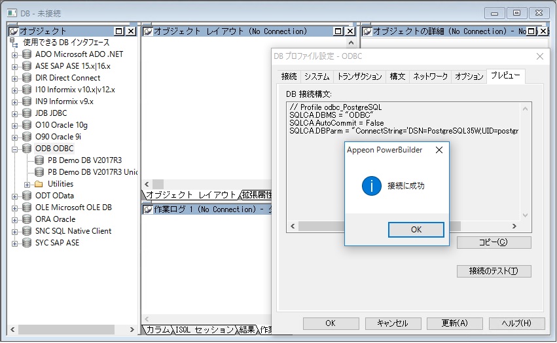The image size is (557, 343).
Task: Click OK at the bottom of DB プロファイル設定
Action: click(x=331, y=323)
